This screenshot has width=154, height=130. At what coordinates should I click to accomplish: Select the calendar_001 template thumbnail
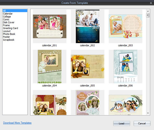click(50, 26)
